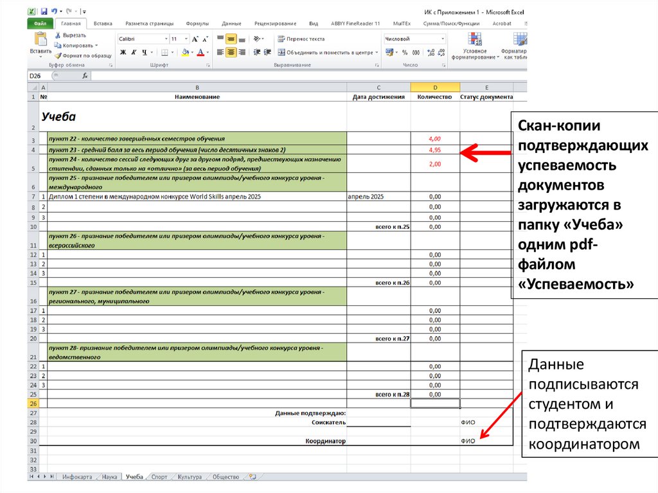Open the green Файл button
This screenshot has height=493, width=658.
pyautogui.click(x=39, y=24)
